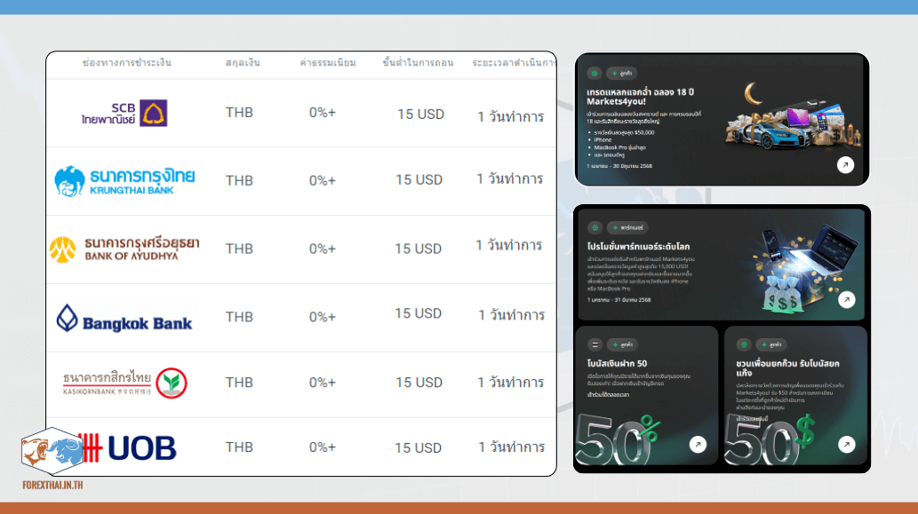The height and width of the screenshot is (514, 918).
Task: Click 1 วันทำการ in the Kasikornbank row
Action: 510,382
